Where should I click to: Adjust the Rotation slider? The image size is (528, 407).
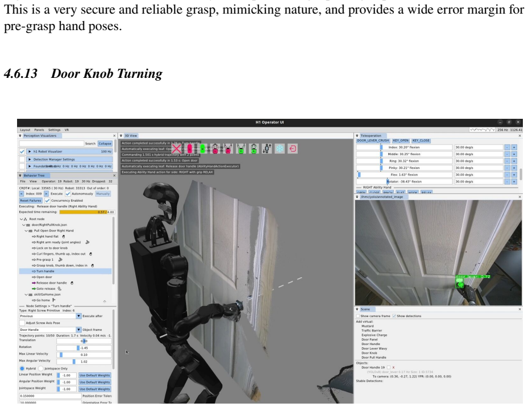pos(84,348)
